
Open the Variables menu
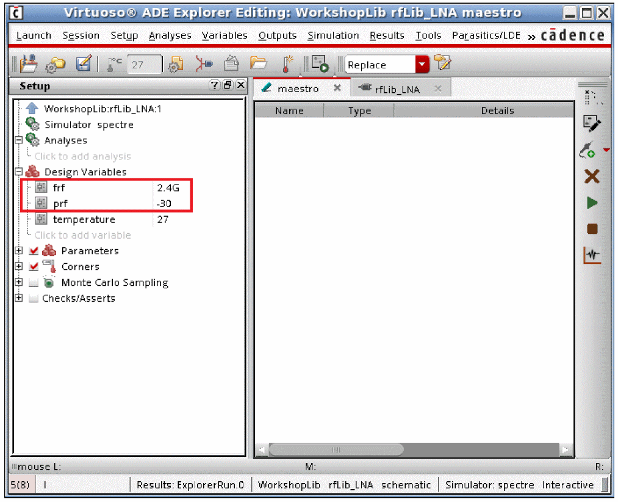(225, 35)
